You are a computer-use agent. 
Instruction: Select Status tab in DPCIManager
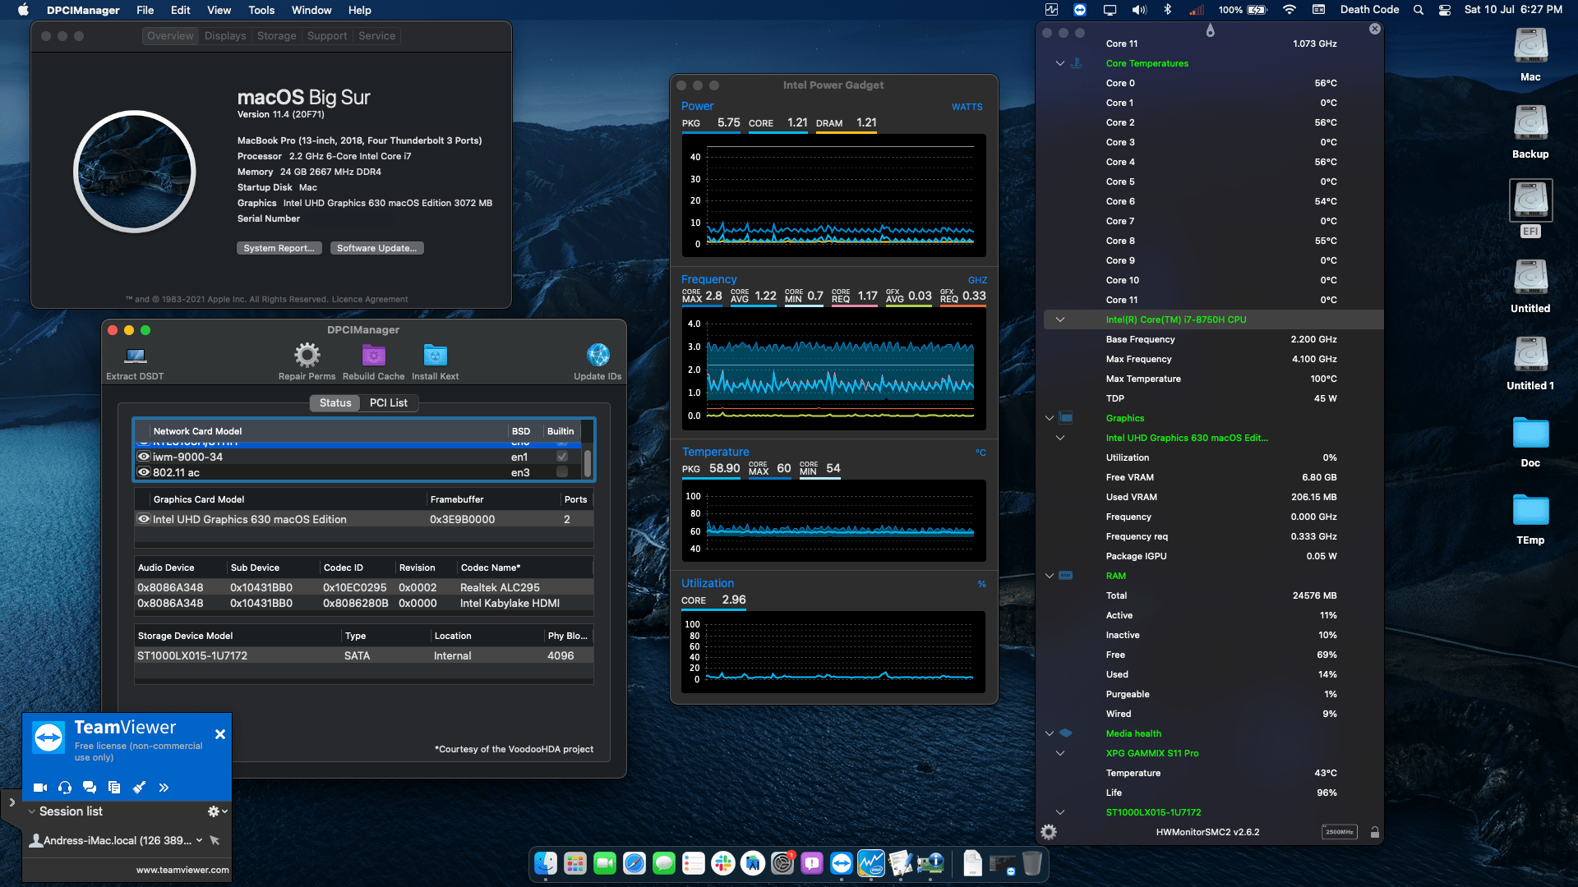335,402
